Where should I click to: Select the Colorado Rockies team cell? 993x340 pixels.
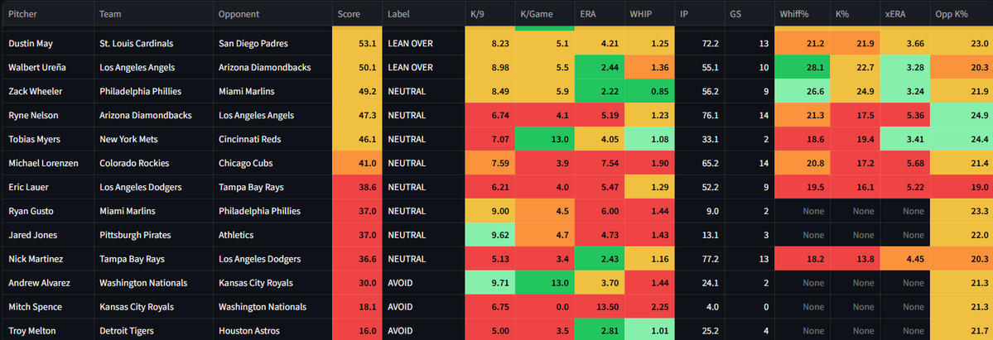point(153,163)
